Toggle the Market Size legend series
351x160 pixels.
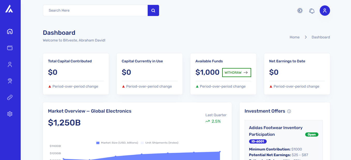(x=117, y=143)
